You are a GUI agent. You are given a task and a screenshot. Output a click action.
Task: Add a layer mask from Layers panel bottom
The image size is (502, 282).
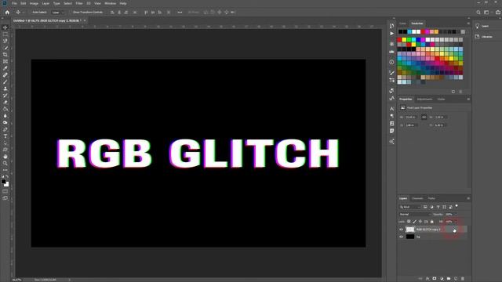coord(435,279)
